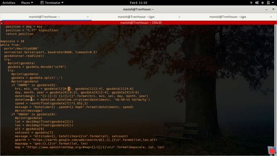277x156 pixels.
Task: Click the red screen recorder icon
Action: click(x=272, y=150)
